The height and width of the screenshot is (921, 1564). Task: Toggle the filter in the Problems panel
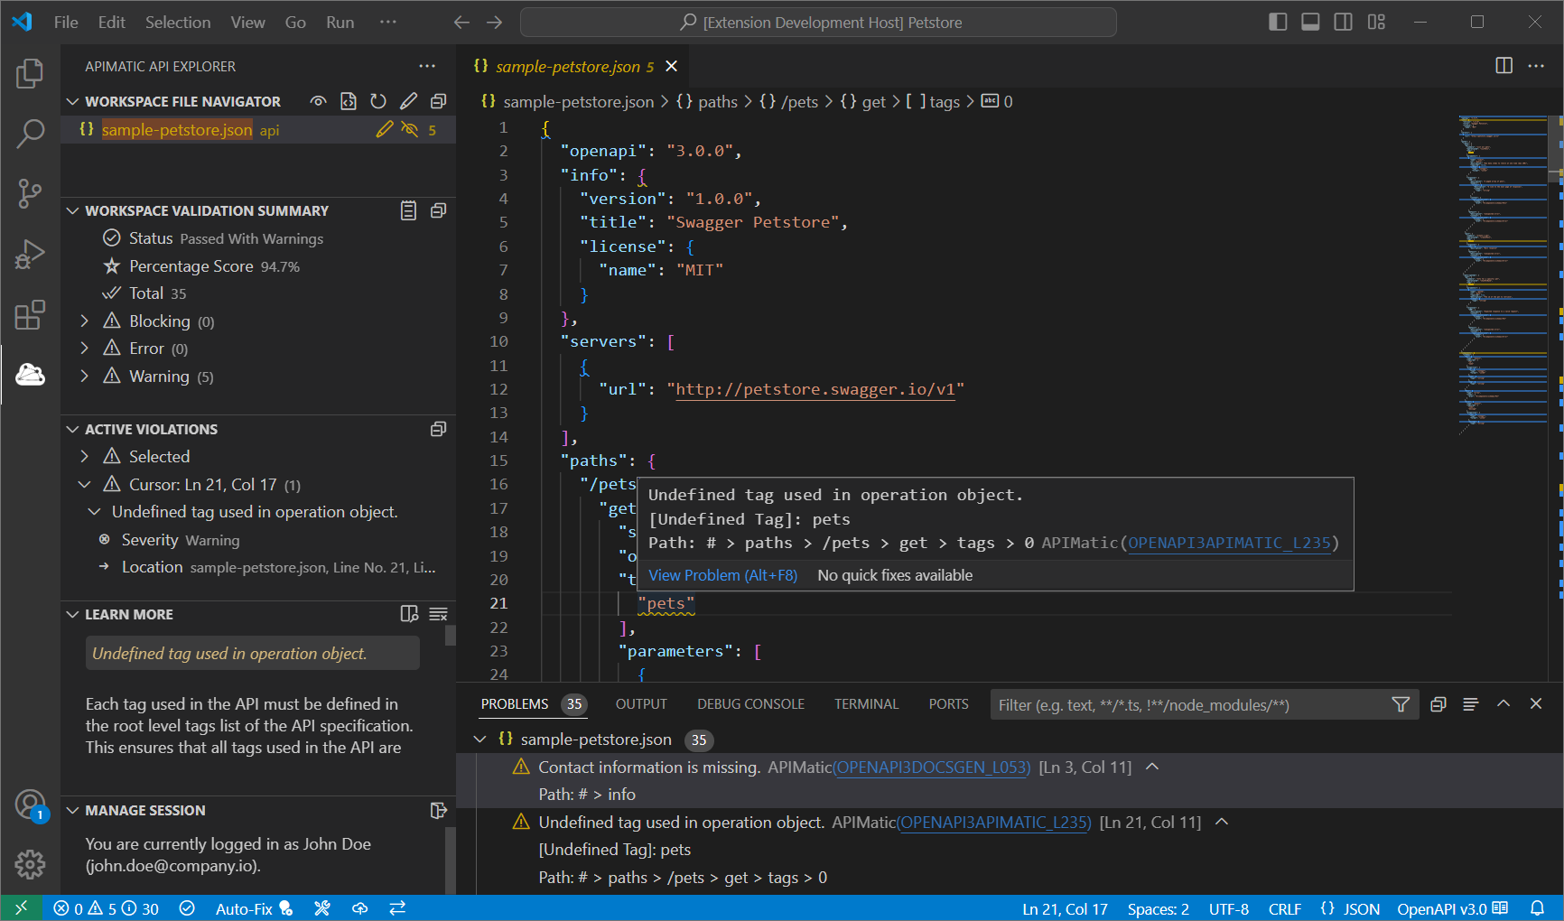coord(1401,703)
